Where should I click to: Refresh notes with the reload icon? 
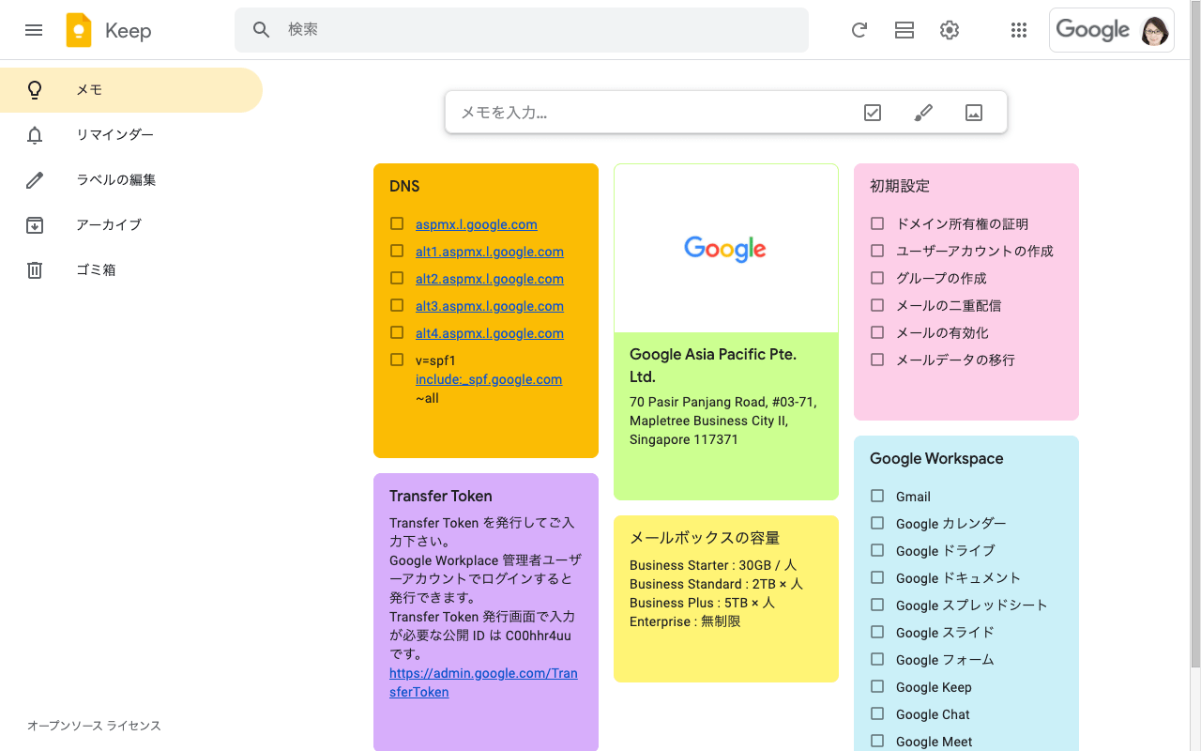[x=859, y=30]
